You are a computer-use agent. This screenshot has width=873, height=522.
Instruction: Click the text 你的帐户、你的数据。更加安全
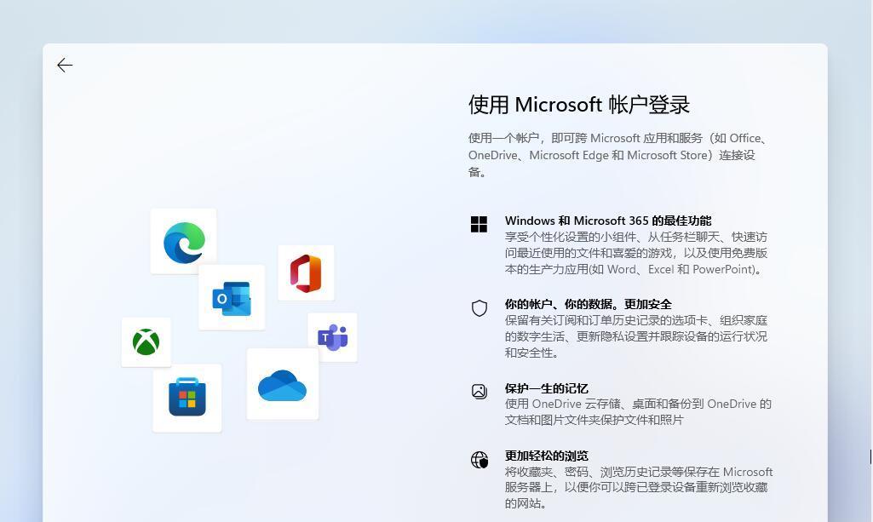point(588,304)
